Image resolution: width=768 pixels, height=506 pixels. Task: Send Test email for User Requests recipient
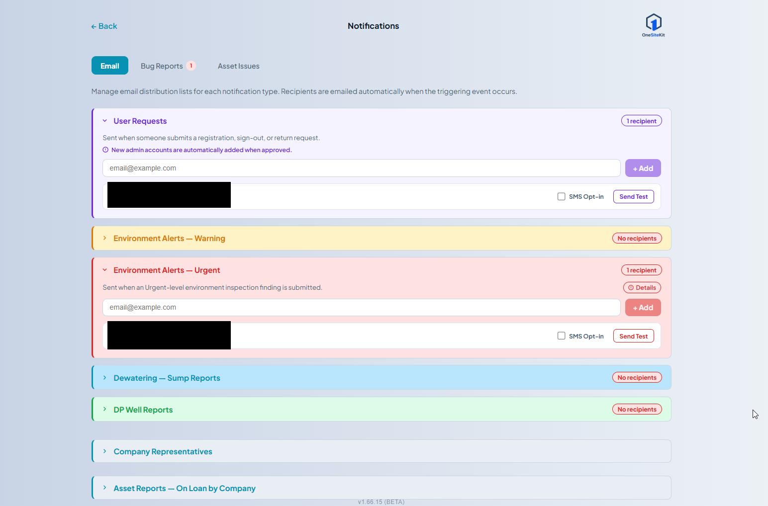tap(634, 197)
